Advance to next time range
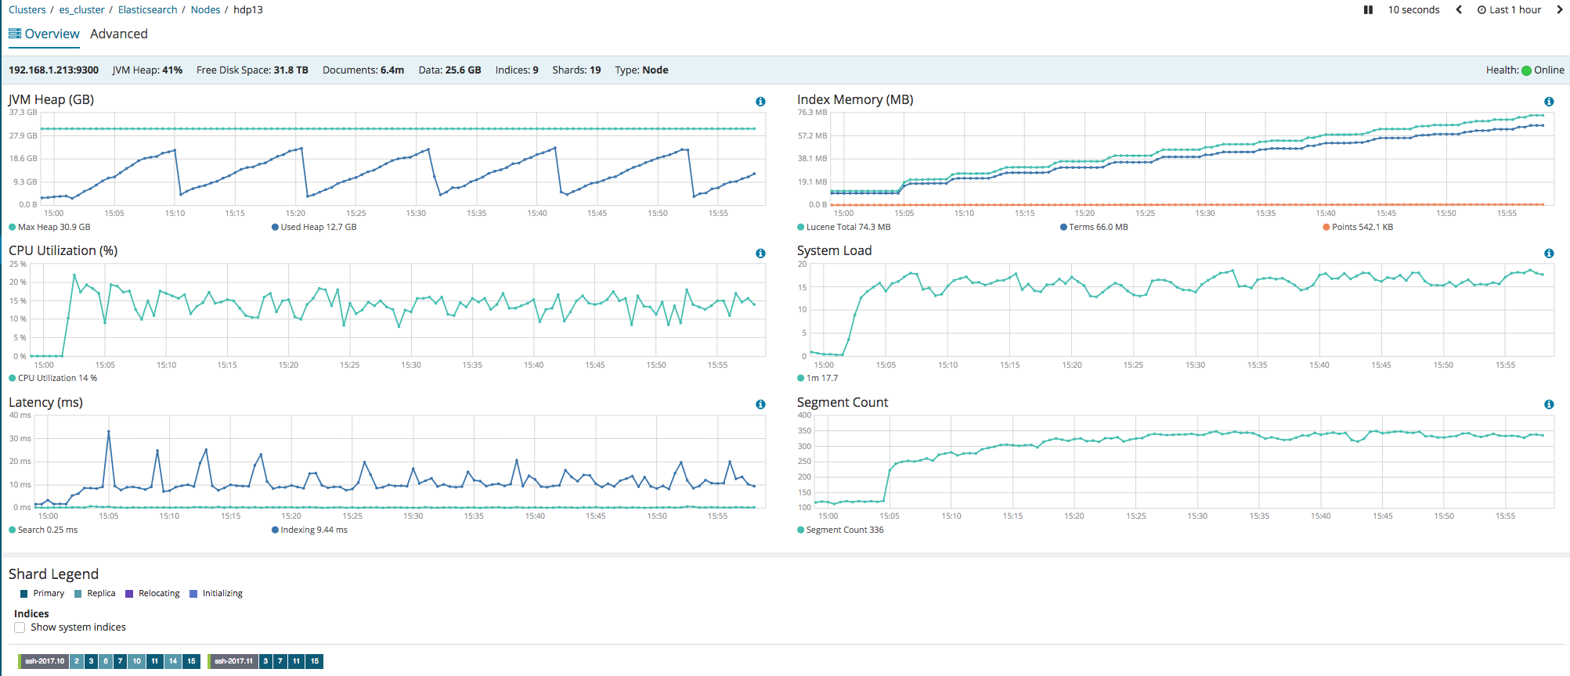 pyautogui.click(x=1559, y=10)
